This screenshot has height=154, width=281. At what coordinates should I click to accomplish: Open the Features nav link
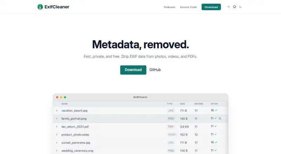pos(170,7)
